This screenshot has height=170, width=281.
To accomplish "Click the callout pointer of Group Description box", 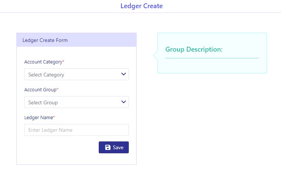I will coord(155,55).
